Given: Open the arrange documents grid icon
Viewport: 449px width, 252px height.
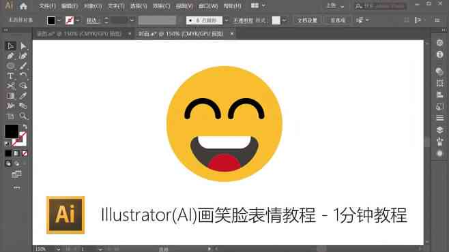Looking at the screenshot, I should (255, 5).
